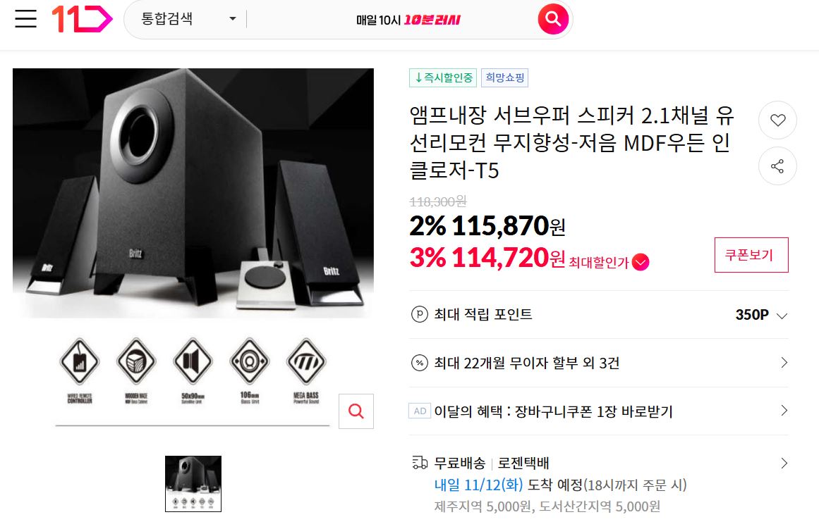
Task: Click the delivery truck icon
Action: (x=420, y=463)
